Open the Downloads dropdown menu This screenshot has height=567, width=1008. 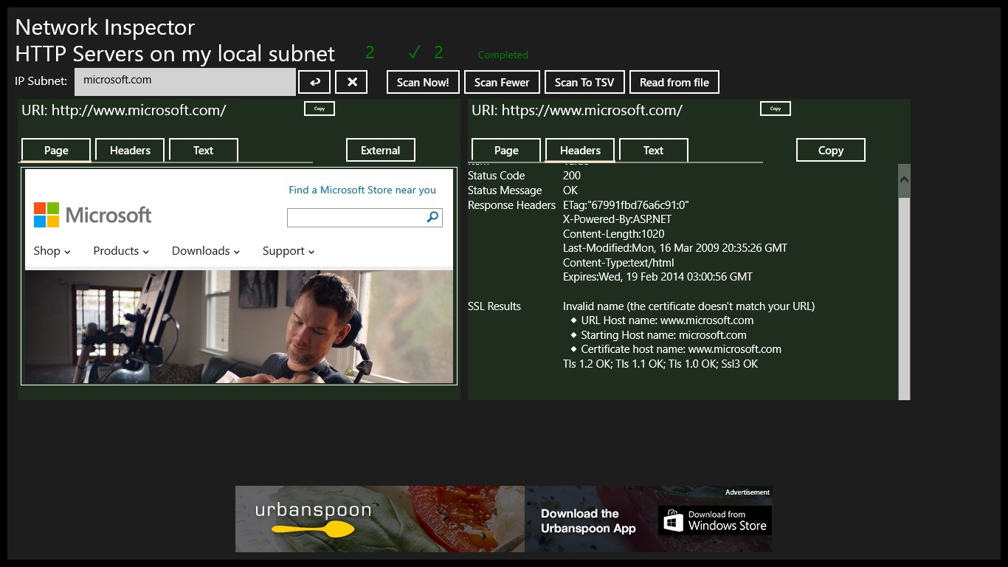pos(206,251)
